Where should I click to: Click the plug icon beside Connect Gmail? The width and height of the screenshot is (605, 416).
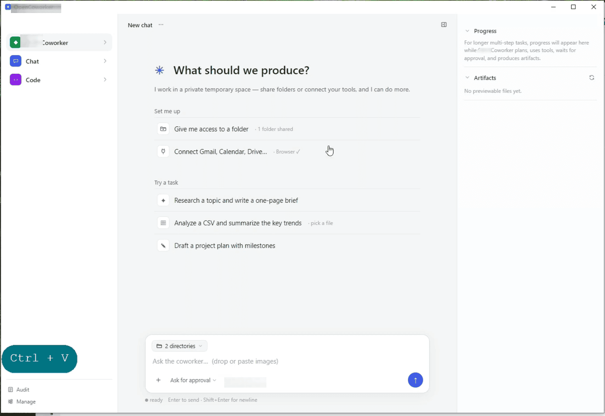click(163, 152)
